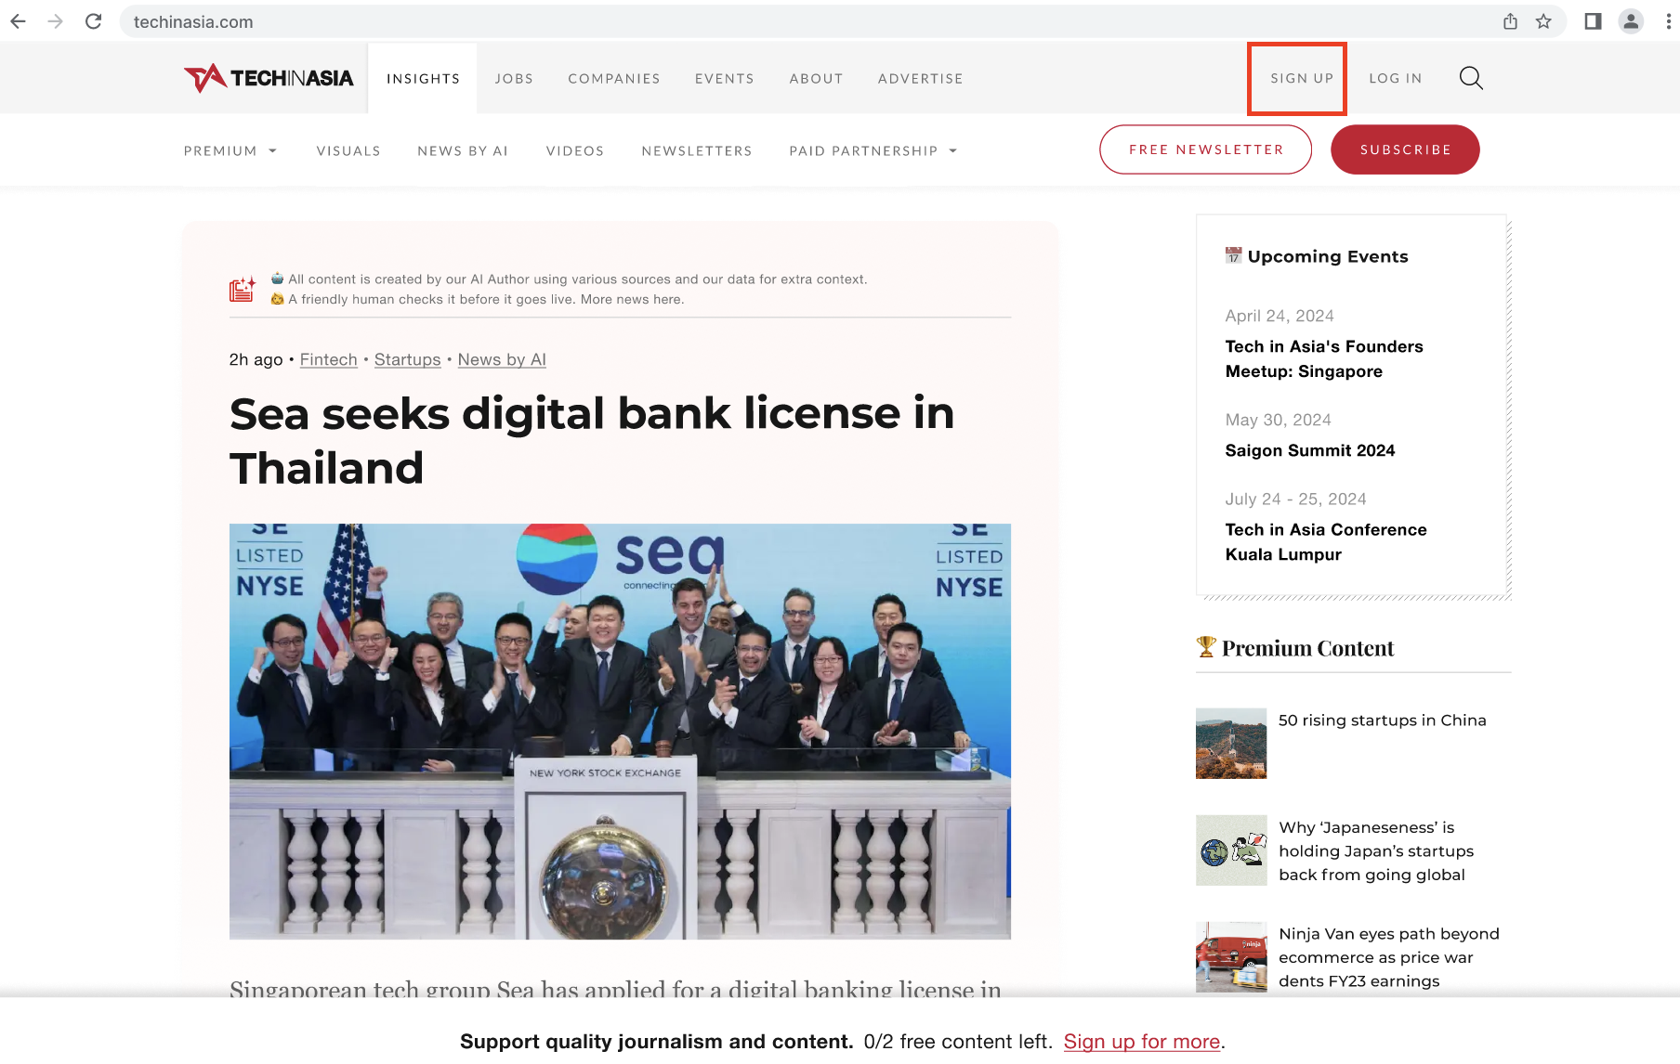This screenshot has height=1064, width=1680.
Task: Click the May 30, 2024 event date
Action: [1279, 420]
